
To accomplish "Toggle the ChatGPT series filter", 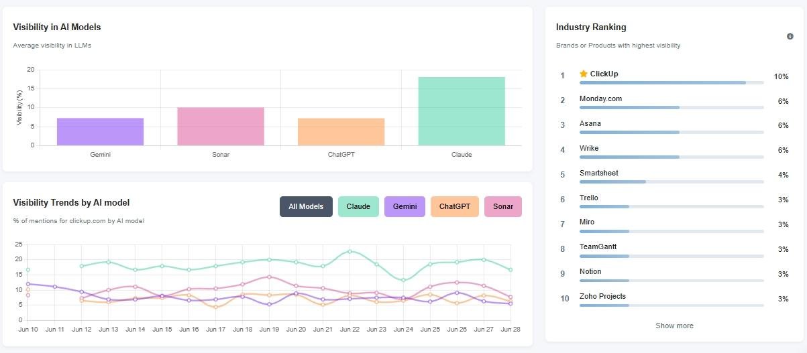I will 454,206.
